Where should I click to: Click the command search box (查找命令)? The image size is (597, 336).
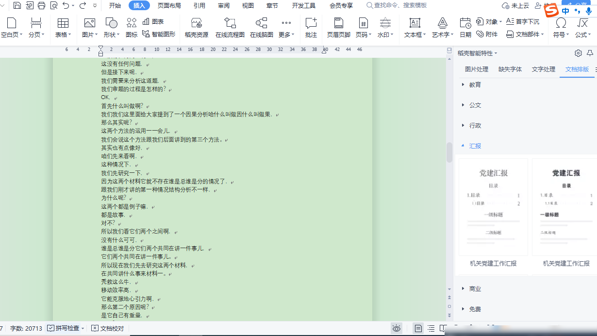pyautogui.click(x=397, y=6)
